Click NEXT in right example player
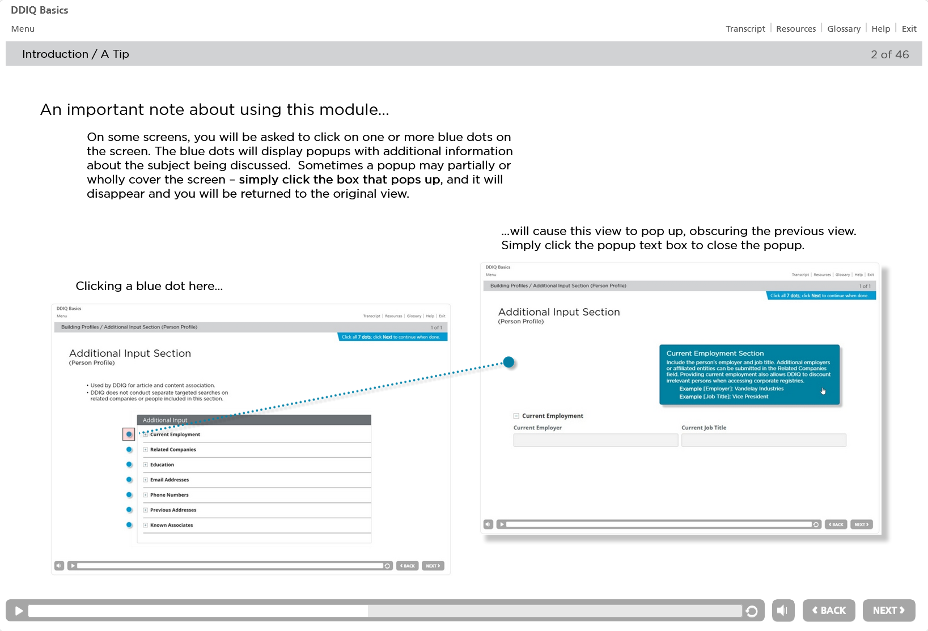928x631 pixels. coord(862,525)
